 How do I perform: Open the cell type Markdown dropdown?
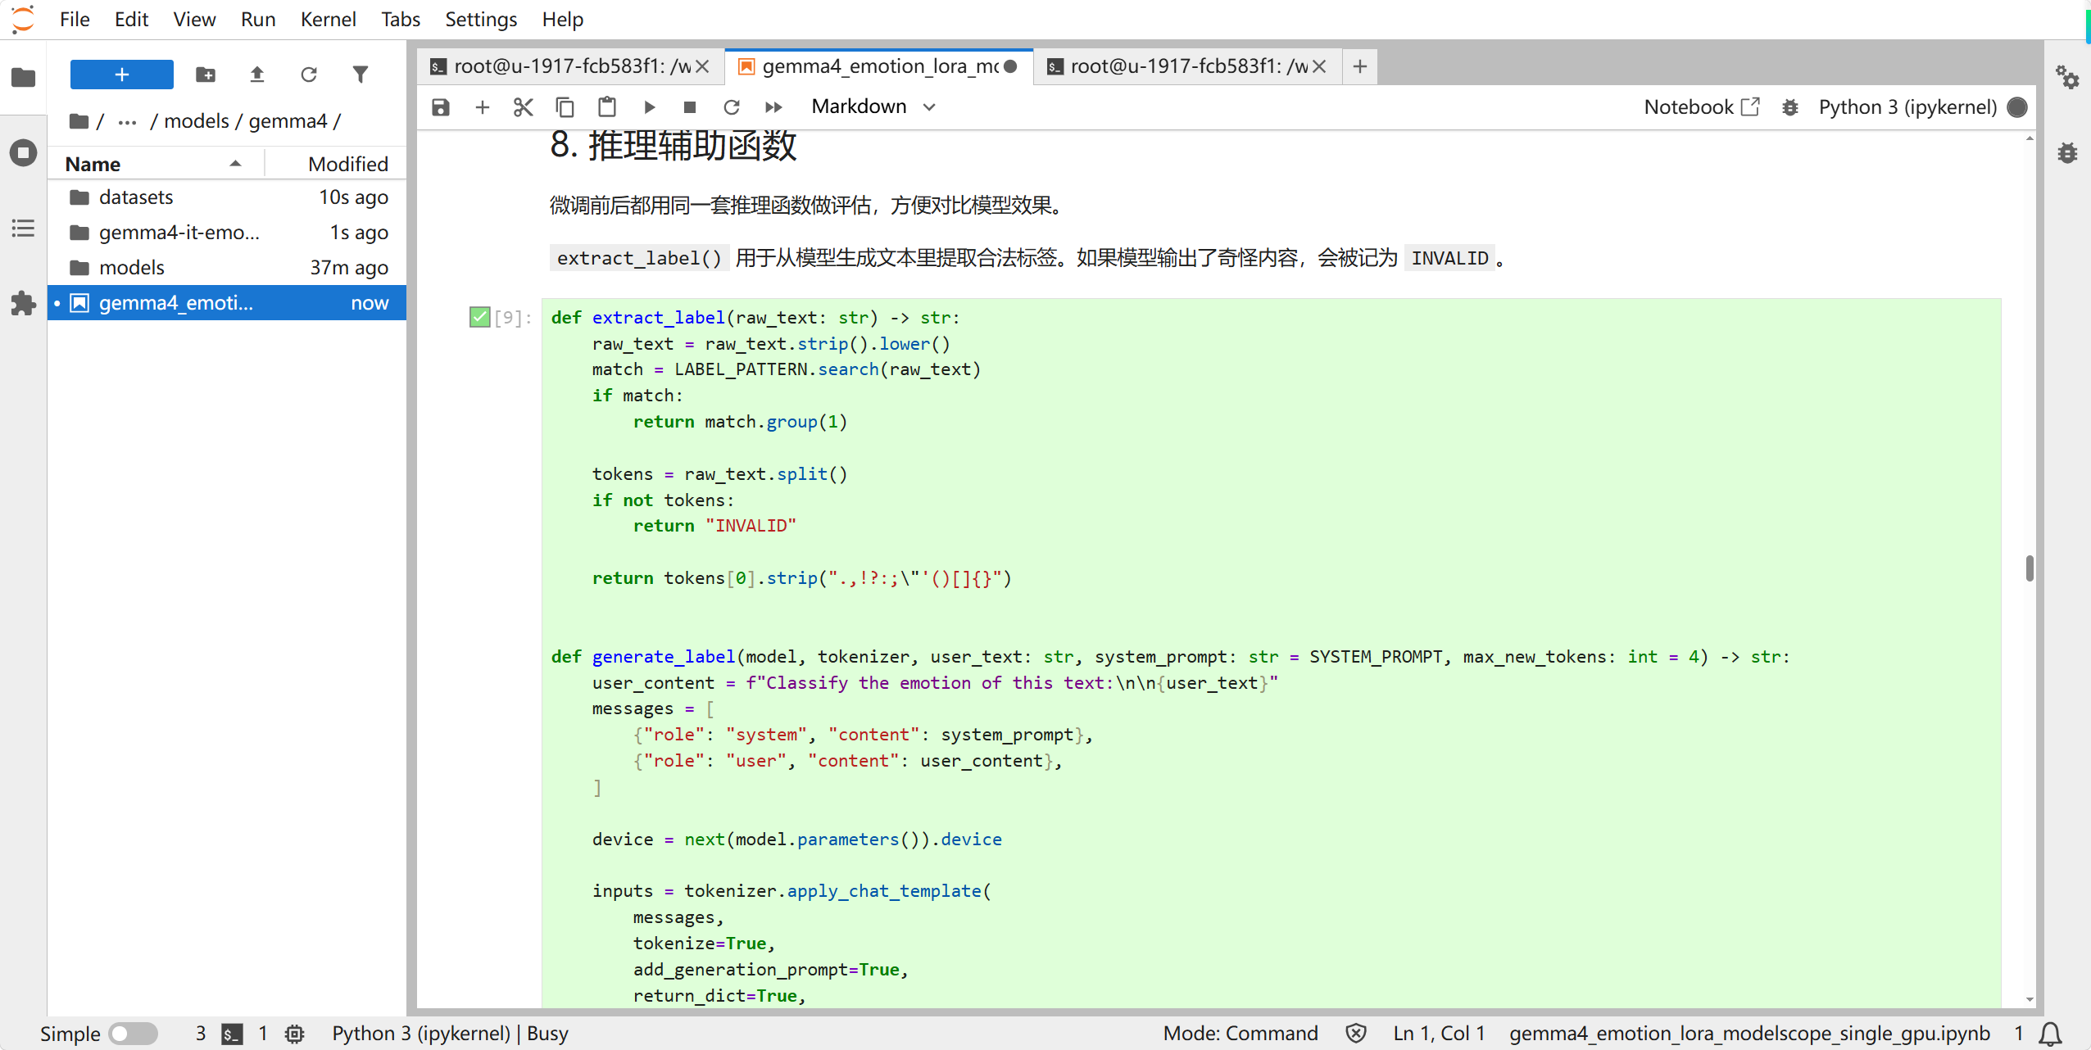click(873, 107)
